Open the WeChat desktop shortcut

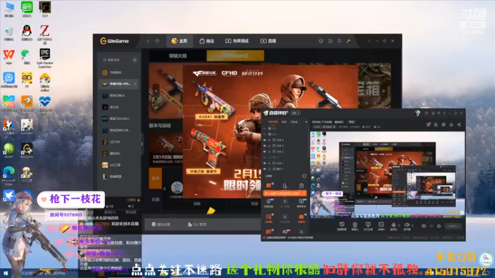tap(27, 57)
